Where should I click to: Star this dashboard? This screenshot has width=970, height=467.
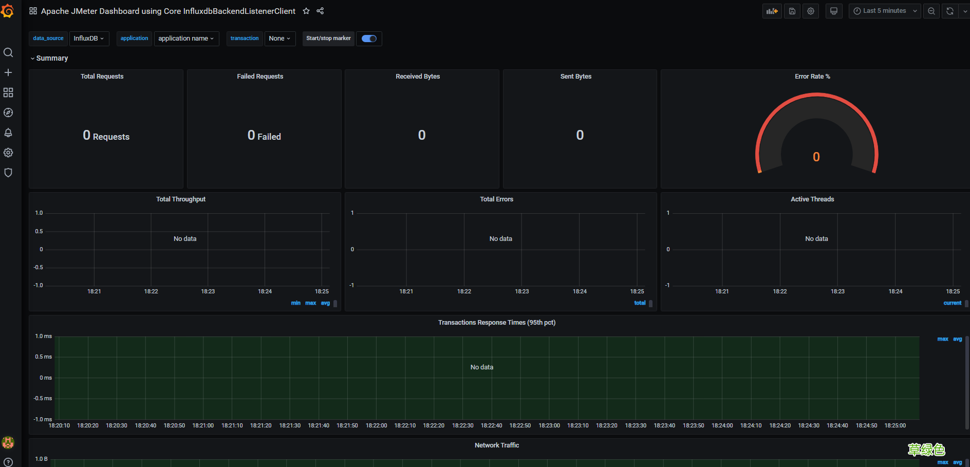tap(306, 11)
